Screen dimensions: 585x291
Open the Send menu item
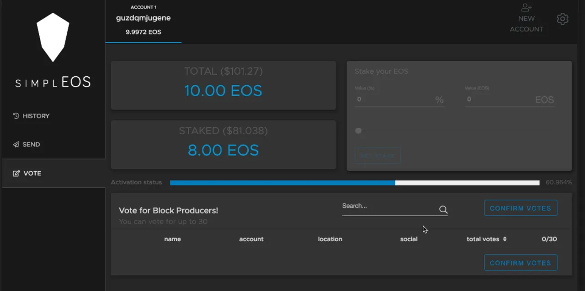53,144
